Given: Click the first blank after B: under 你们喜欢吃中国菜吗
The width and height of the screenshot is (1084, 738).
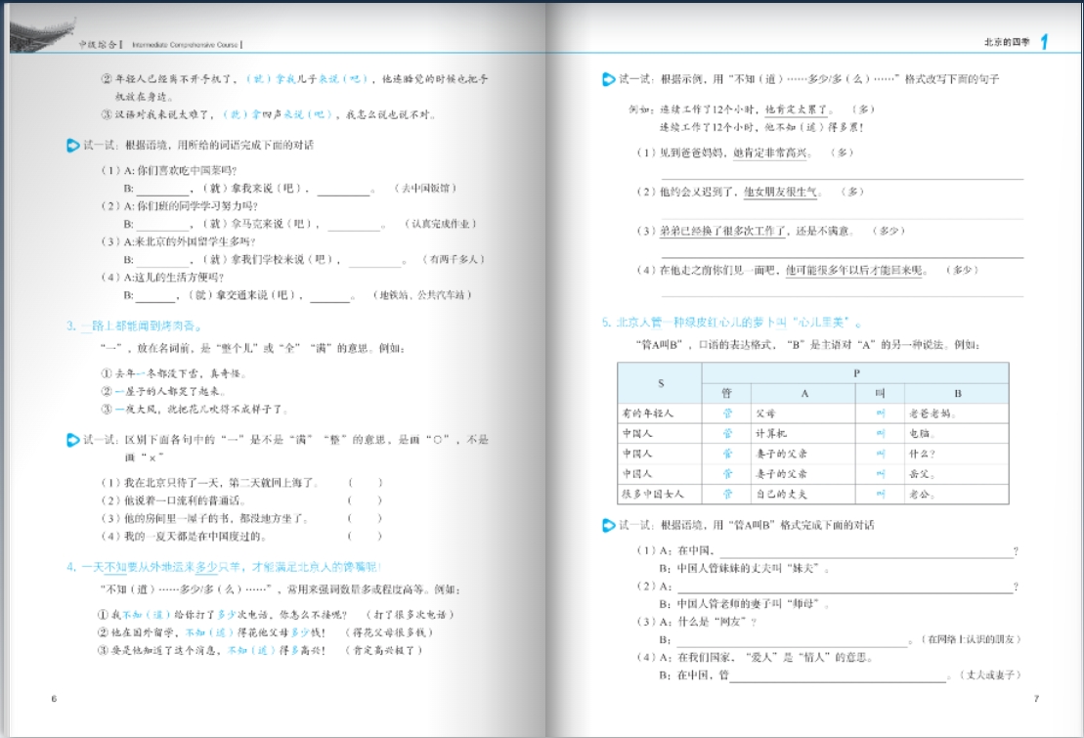Looking at the screenshot, I should (160, 188).
